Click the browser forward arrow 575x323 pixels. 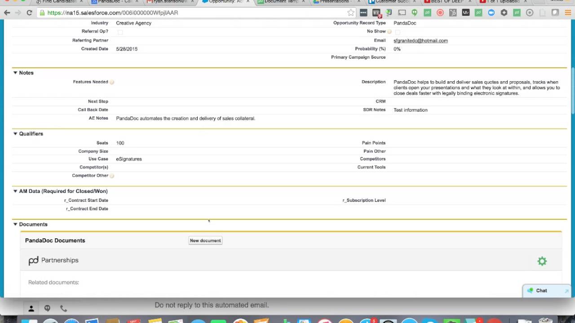pyautogui.click(x=18, y=13)
